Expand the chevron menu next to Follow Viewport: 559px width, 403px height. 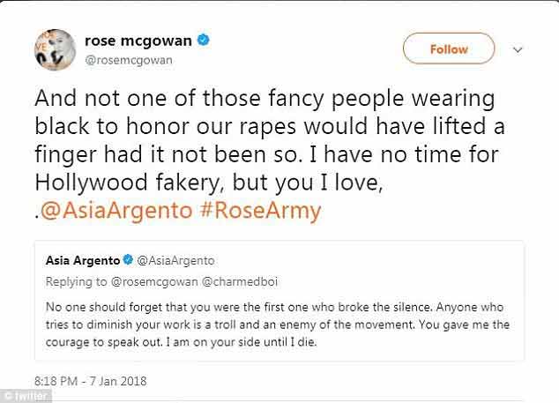(x=518, y=49)
